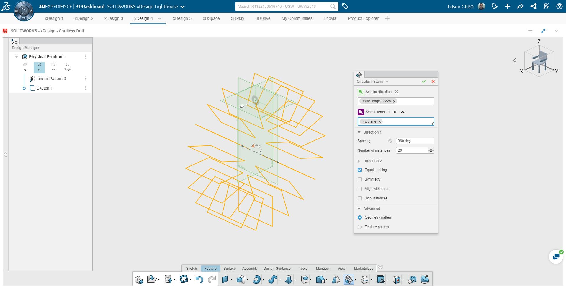Click the New component toolbar icon
The width and height of the screenshot is (566, 289).
click(139, 279)
